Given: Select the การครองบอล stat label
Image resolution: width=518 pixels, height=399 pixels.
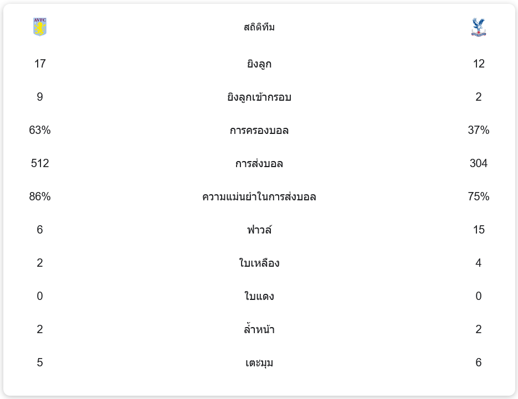Looking at the screenshot, I should 259,131.
